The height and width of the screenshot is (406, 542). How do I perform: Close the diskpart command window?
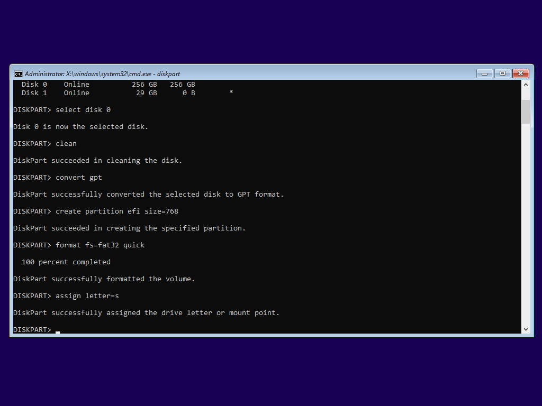click(521, 73)
